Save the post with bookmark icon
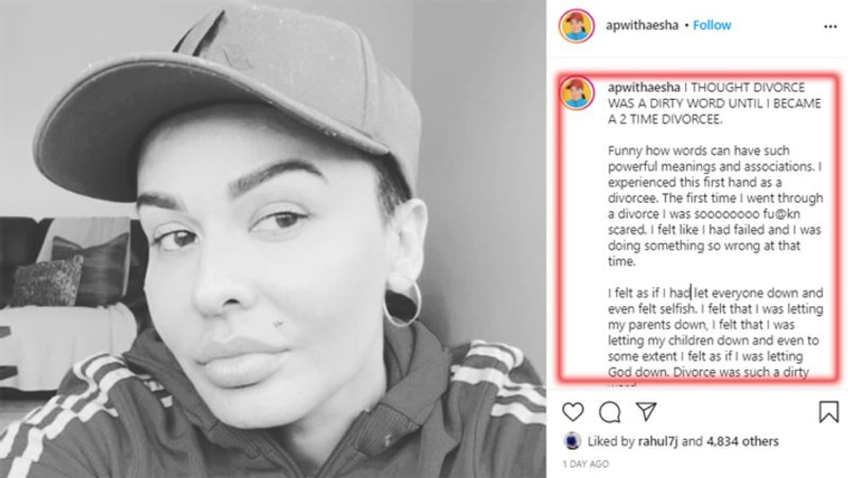 pyautogui.click(x=828, y=412)
